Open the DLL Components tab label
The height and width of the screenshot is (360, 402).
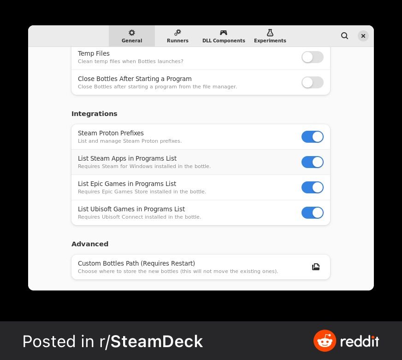[x=224, y=41]
